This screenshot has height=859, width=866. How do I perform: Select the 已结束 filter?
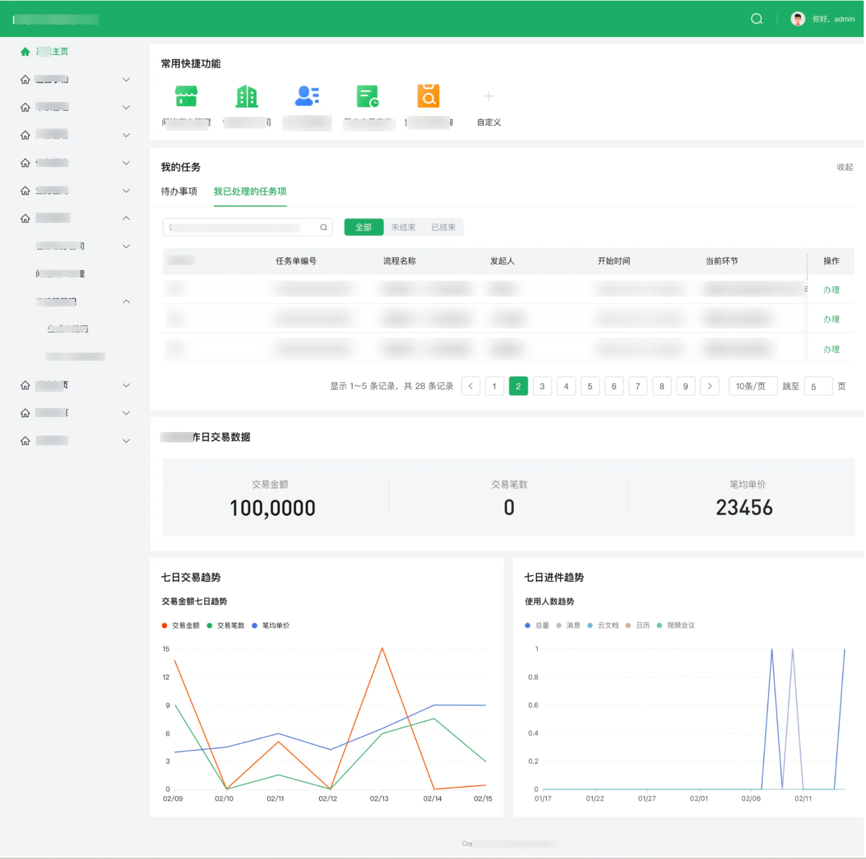point(444,227)
